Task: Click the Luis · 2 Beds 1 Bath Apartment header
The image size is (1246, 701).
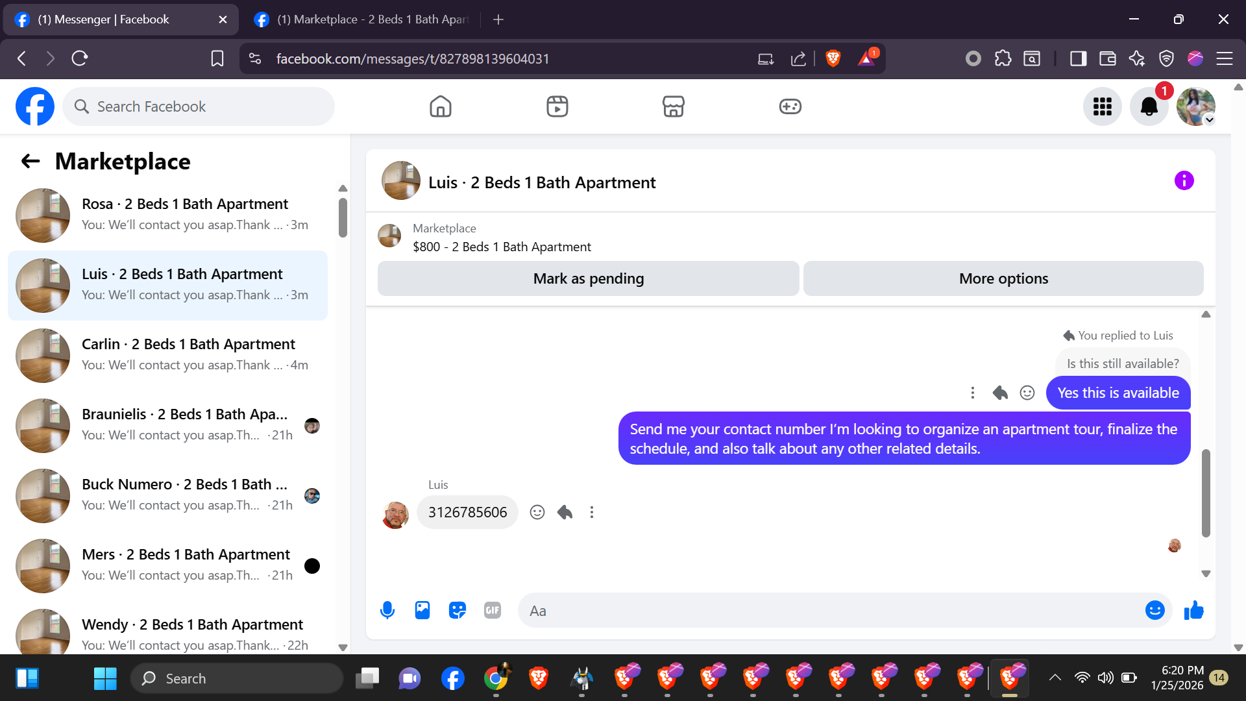Action: click(542, 182)
